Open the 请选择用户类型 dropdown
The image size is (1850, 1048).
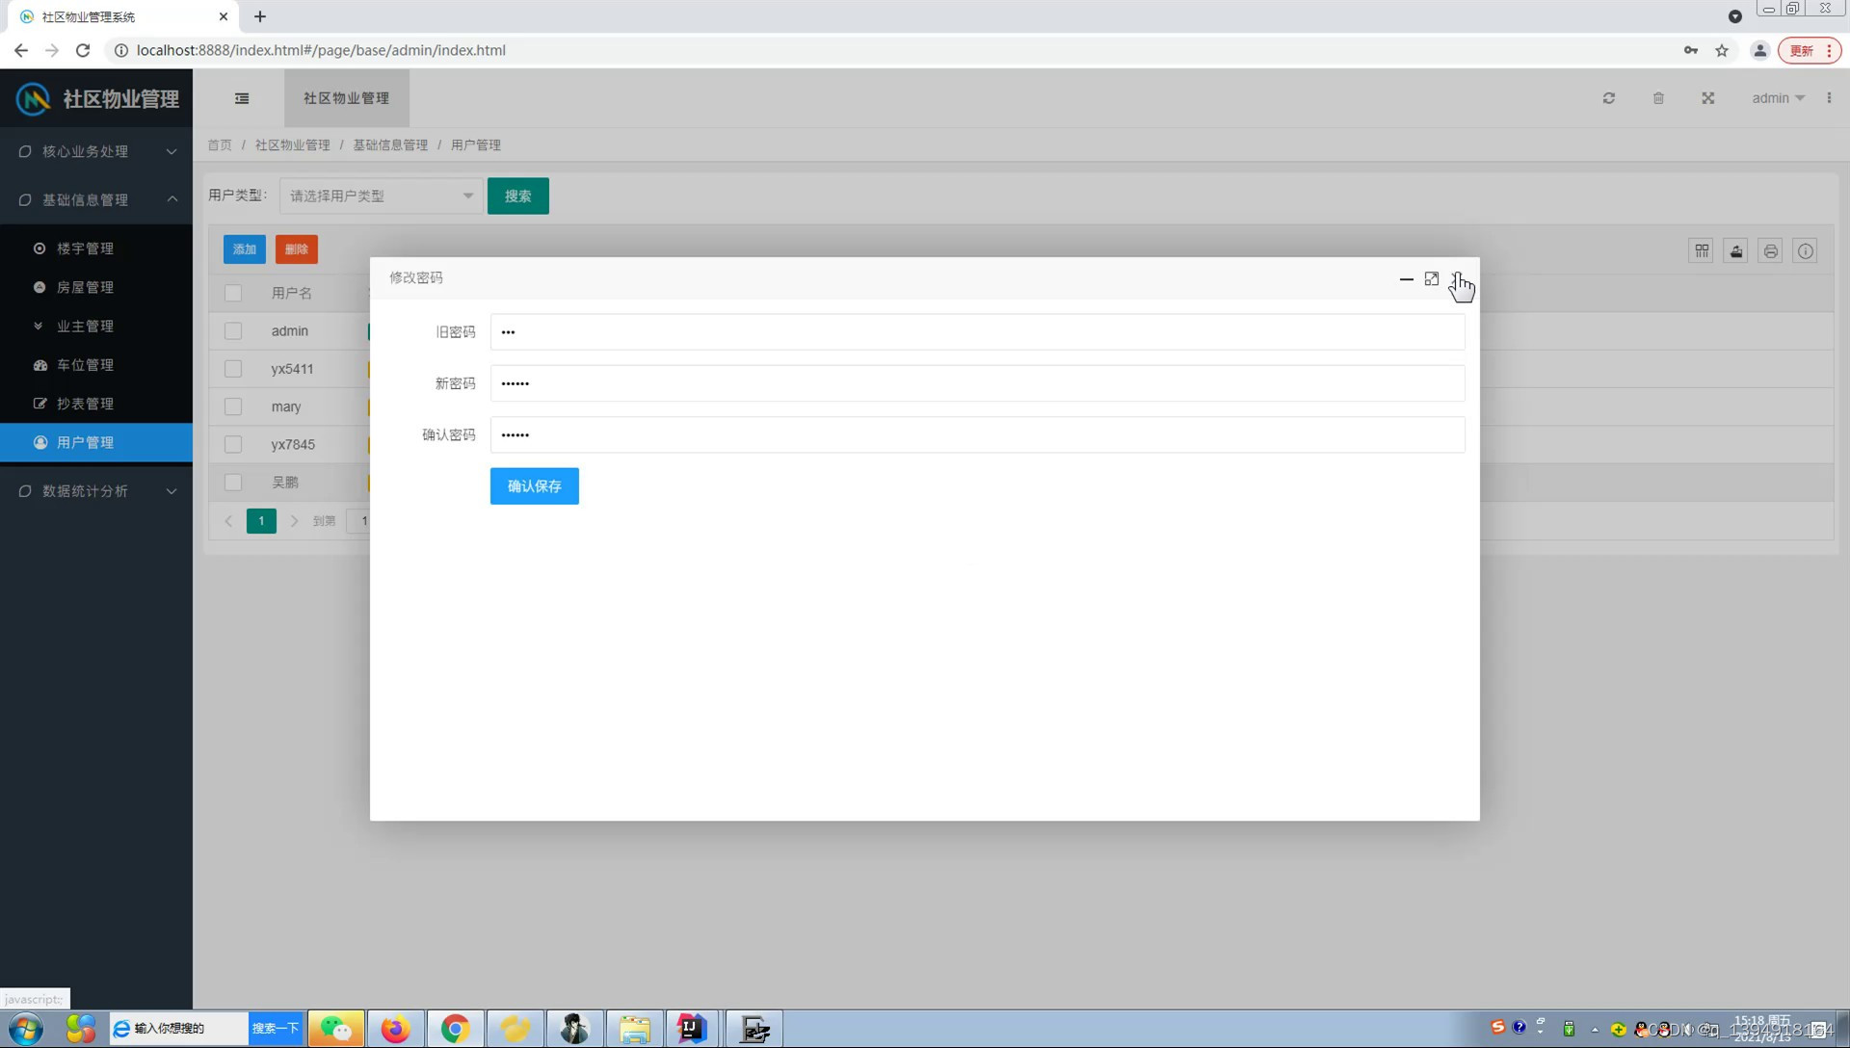click(x=381, y=196)
